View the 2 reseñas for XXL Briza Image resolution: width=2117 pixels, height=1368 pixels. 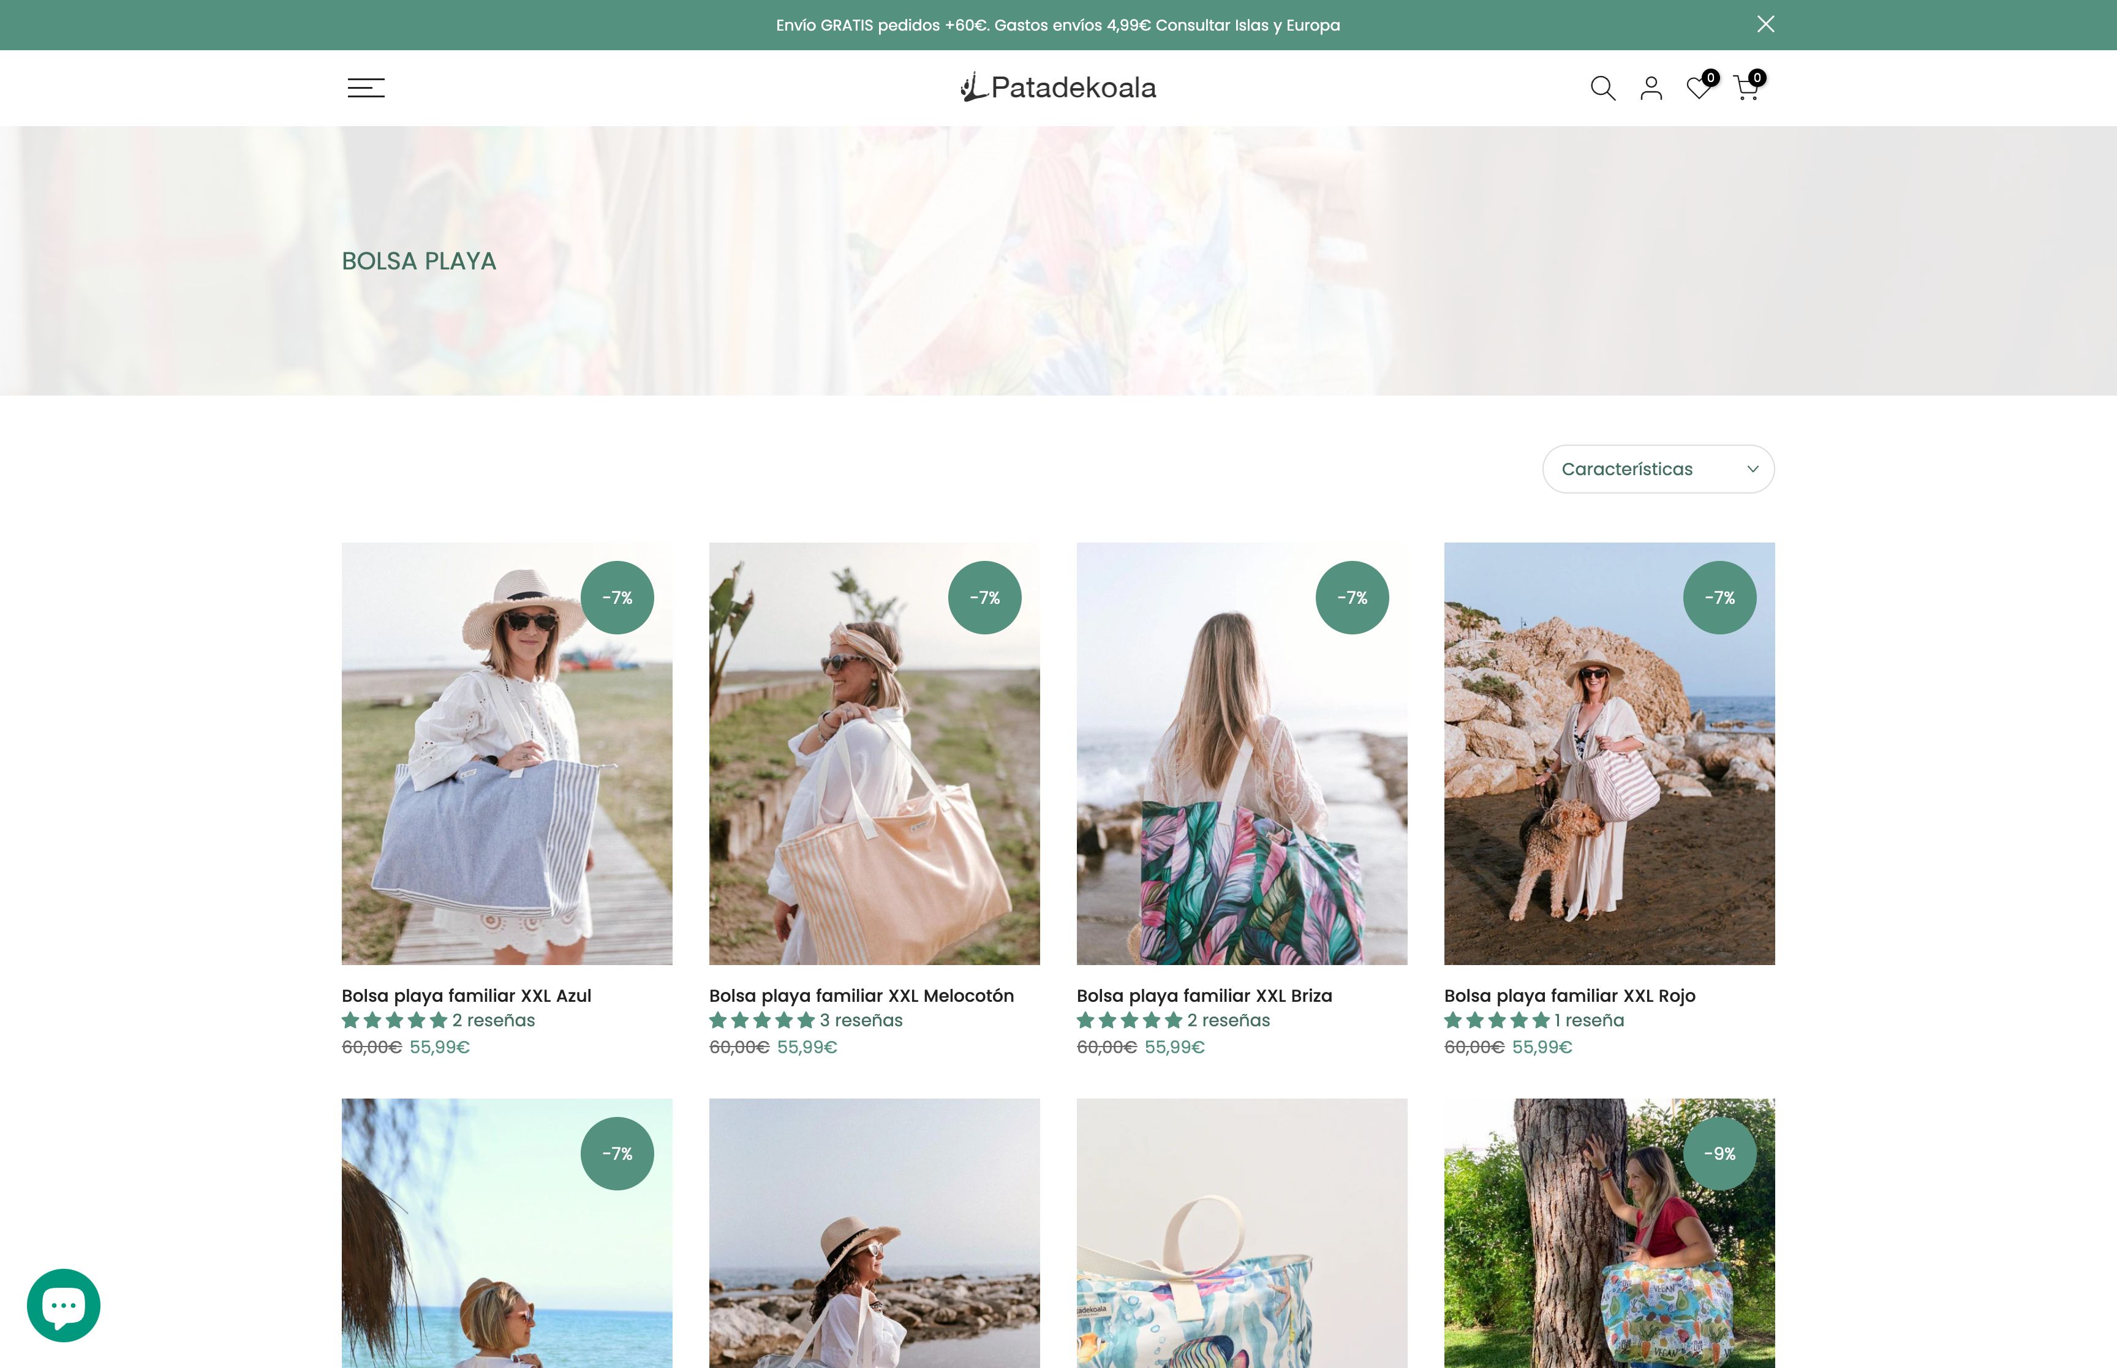click(1229, 1021)
